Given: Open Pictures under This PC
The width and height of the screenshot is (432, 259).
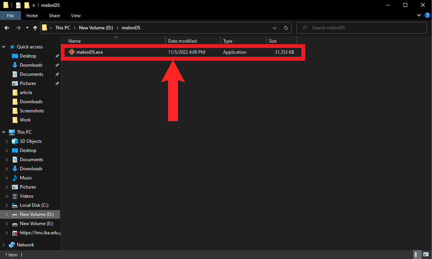Looking at the screenshot, I should pyautogui.click(x=28, y=187).
